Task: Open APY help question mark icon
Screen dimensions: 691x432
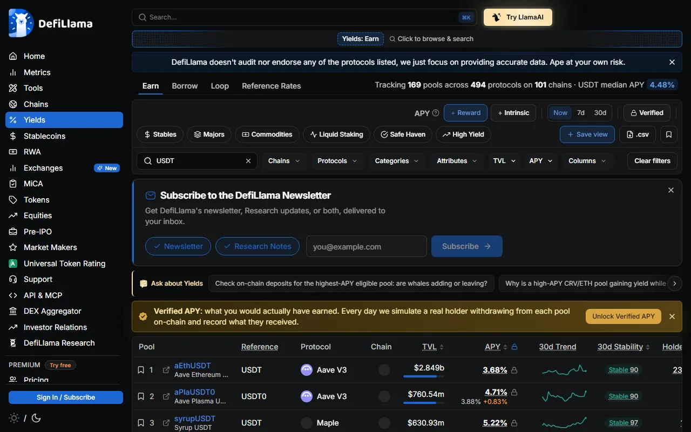Action: (x=436, y=113)
